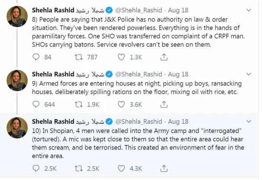
Task: Open the dropdown arrow on the Shopian tweet
Action: 250,121
